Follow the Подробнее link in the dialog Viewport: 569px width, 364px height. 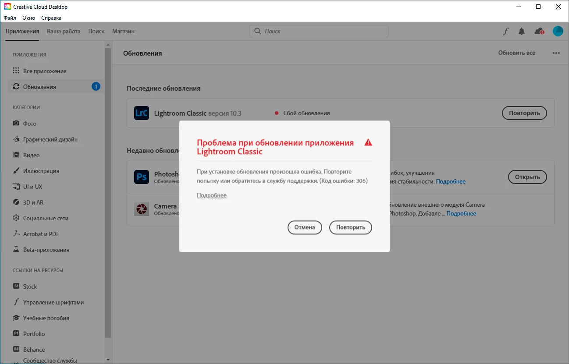pos(212,195)
